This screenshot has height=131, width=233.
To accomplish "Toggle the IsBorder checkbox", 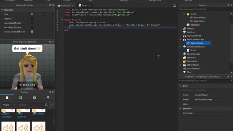I will click(x=32, y=19).
